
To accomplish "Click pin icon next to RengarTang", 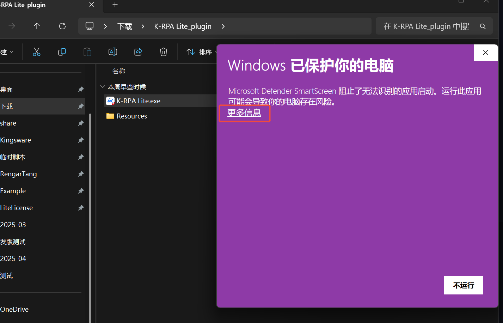I will point(81,174).
